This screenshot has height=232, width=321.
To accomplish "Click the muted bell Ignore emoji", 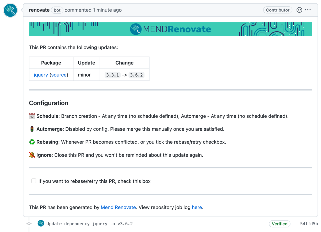I will click(x=32, y=155).
